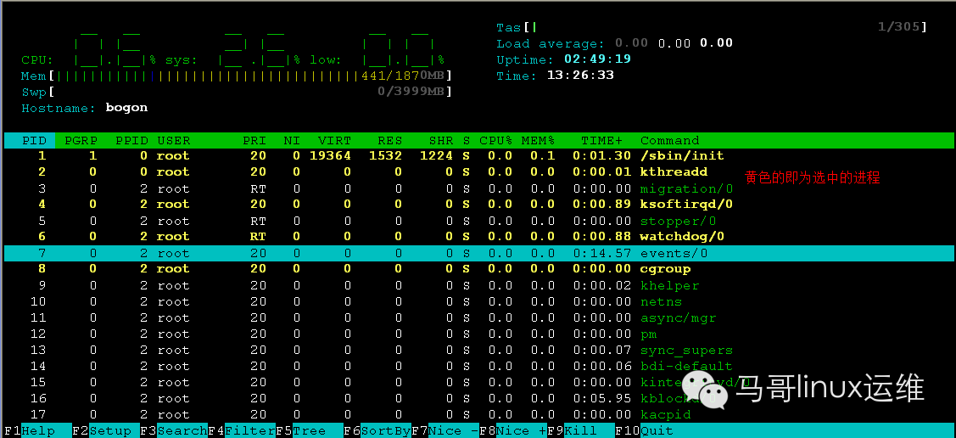
Task: Select the kacpid process row
Action: click(x=478, y=415)
